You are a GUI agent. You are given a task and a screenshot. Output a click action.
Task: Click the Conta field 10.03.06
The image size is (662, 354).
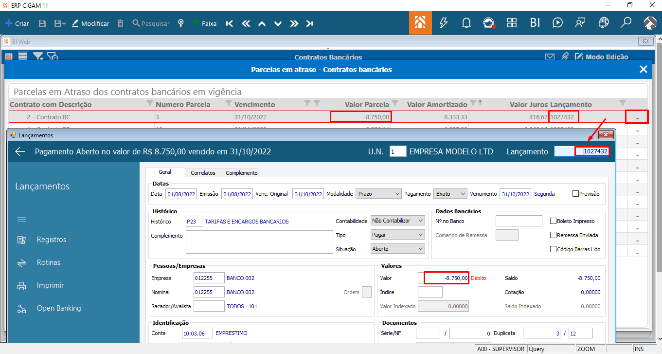(x=197, y=333)
